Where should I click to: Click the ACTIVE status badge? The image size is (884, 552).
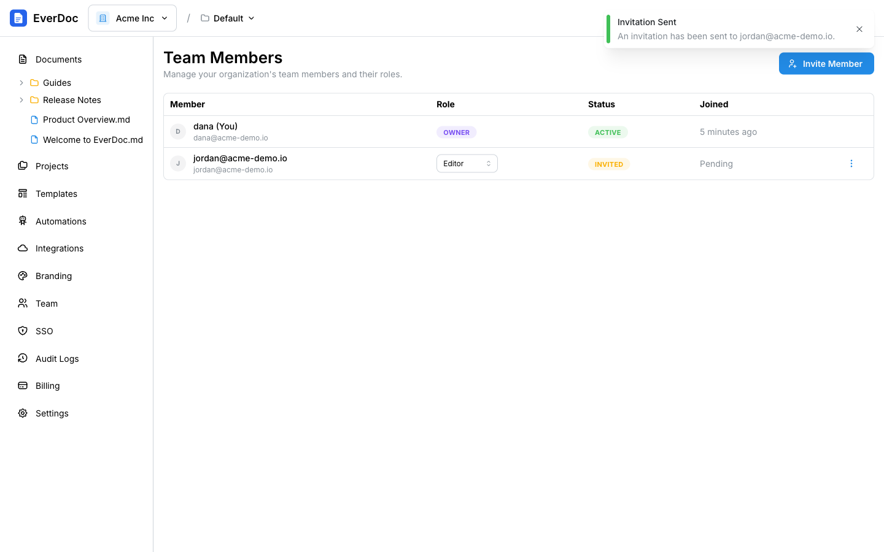coord(608,132)
